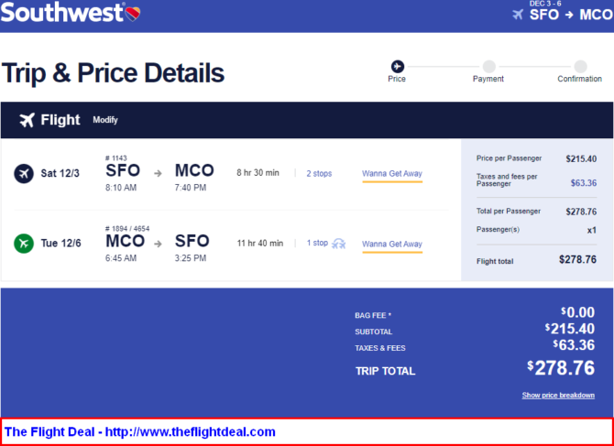Expand Show price breakdown

[558, 395]
